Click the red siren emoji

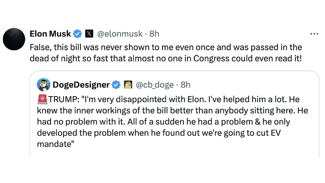pos(42,99)
